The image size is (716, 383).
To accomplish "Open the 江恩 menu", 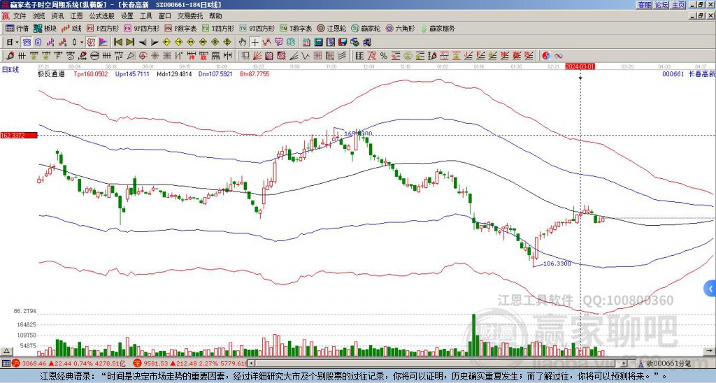I will coord(77,16).
